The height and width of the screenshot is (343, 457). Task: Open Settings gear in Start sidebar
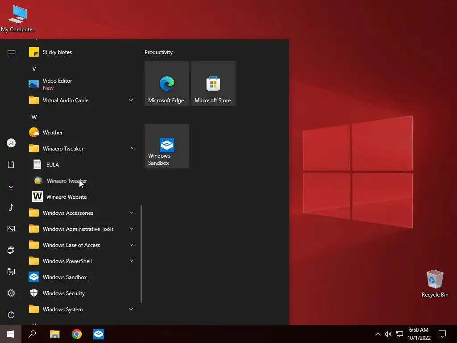(11, 293)
